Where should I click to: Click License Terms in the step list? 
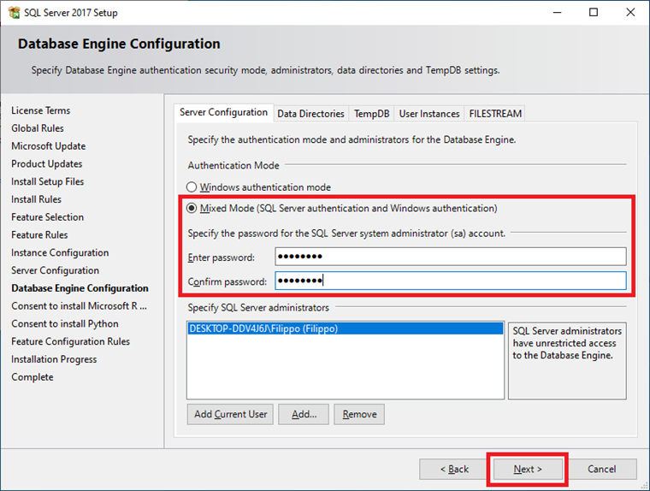coord(41,110)
